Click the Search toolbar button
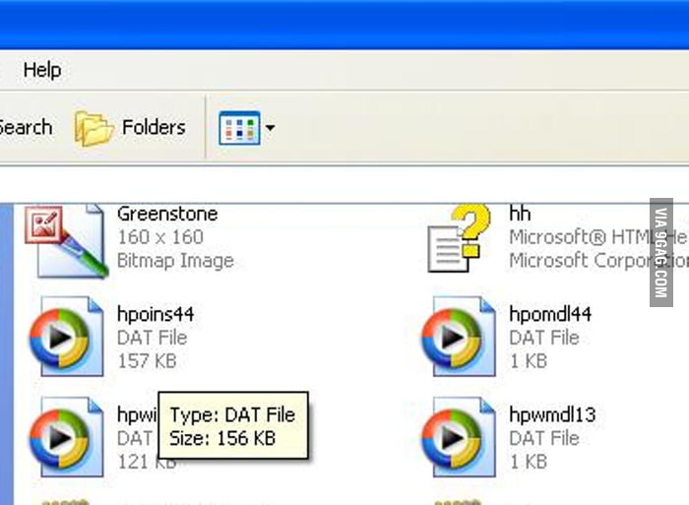 coord(26,127)
